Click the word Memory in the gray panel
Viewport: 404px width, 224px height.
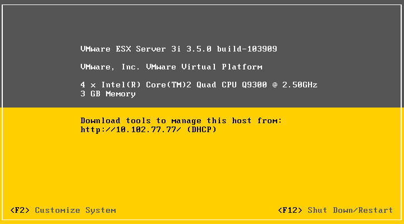121,94
